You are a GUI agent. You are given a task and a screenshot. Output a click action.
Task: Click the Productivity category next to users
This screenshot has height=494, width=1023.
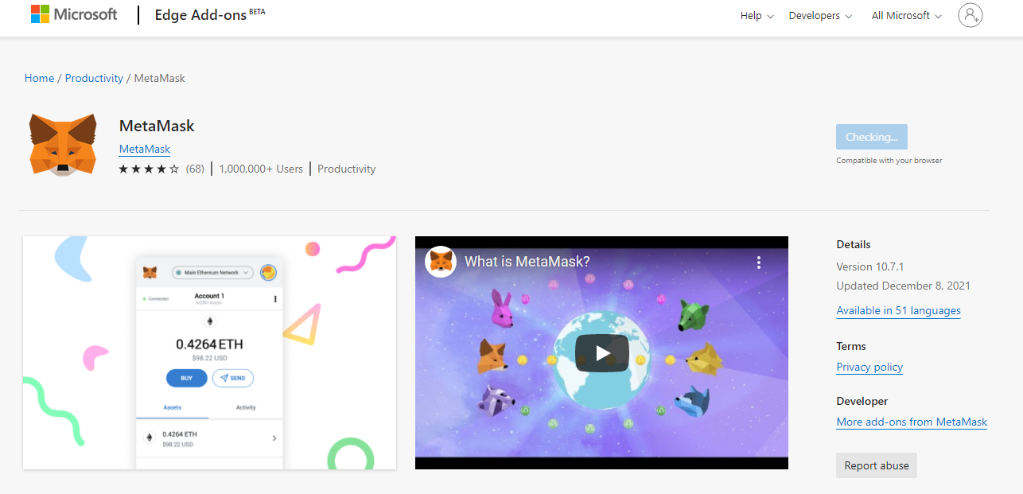347,169
